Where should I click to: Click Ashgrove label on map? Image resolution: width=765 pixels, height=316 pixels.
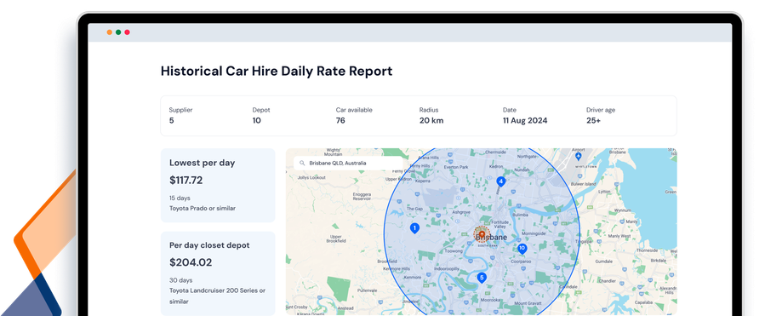461,212
